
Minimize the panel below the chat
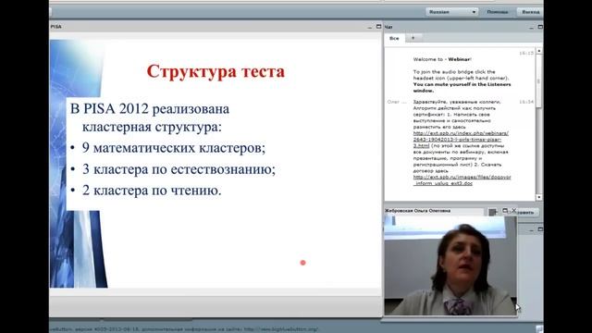click(x=531, y=229)
